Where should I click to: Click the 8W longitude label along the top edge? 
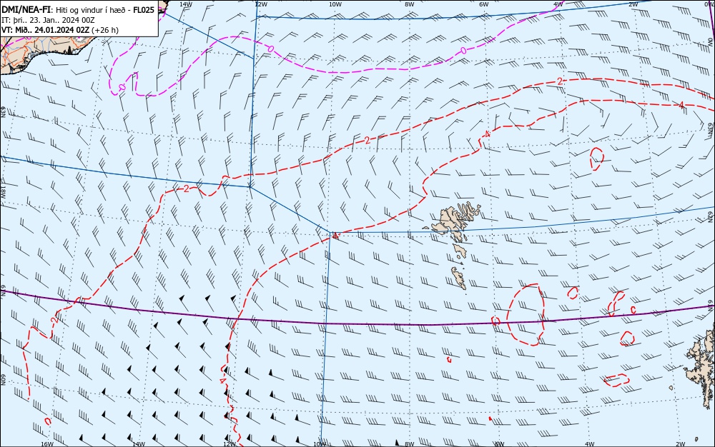[410, 4]
